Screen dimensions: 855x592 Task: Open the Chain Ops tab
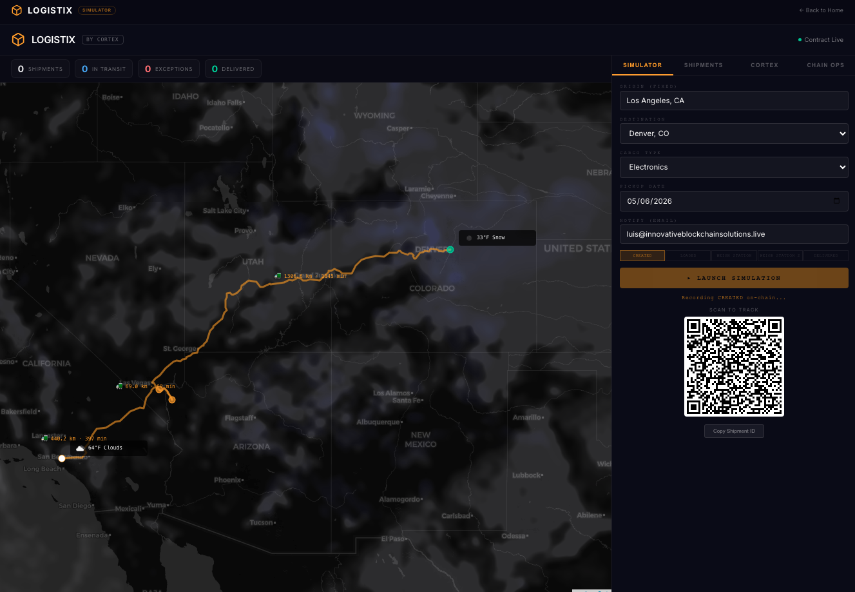click(825, 65)
